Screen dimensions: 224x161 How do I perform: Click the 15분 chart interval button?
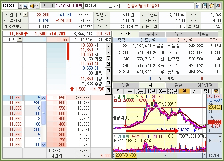coord(151,91)
